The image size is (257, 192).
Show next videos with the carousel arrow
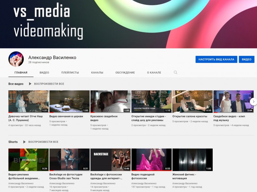253,102
